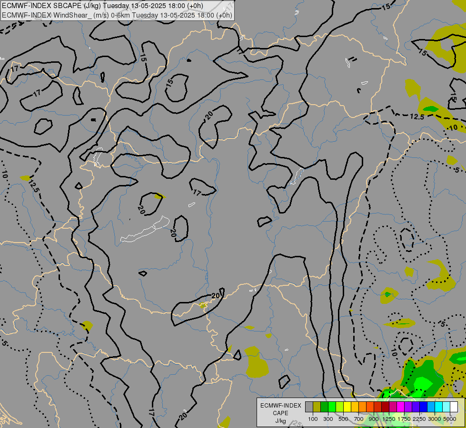This screenshot has width=466, height=428.
Task: Click legend value 5000
Action: click(x=450, y=419)
